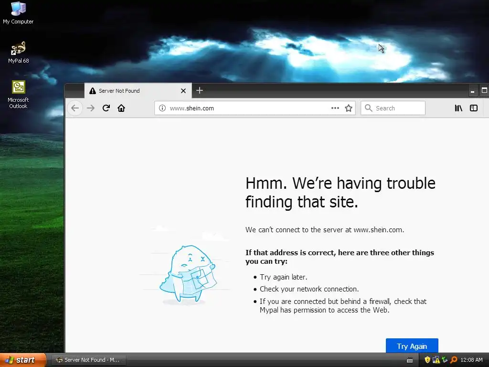Open the Library icon in toolbar
The height and width of the screenshot is (367, 489).
point(458,108)
